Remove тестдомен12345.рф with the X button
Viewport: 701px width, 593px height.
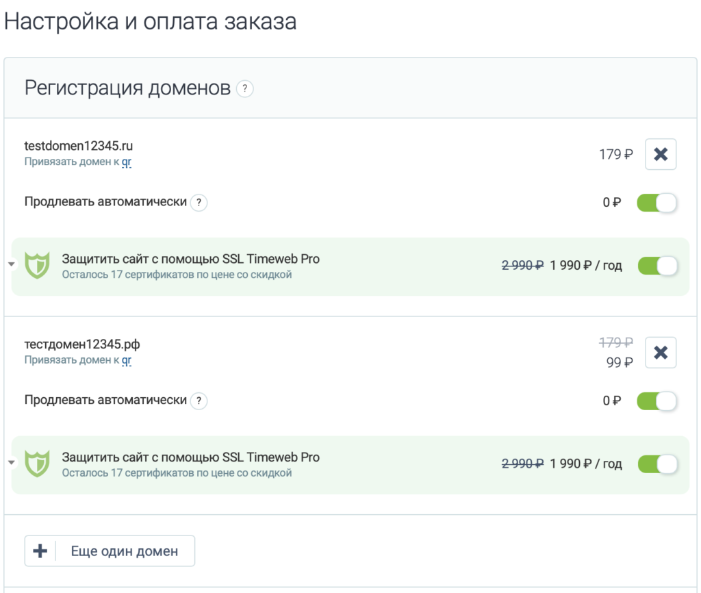(661, 353)
